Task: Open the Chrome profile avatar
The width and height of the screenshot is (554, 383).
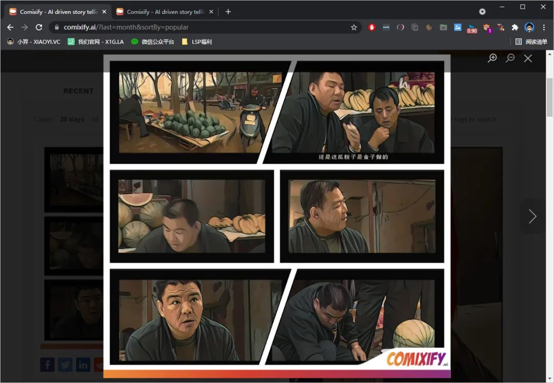Action: (529, 27)
